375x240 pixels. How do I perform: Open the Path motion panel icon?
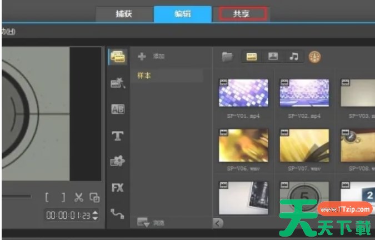(118, 213)
